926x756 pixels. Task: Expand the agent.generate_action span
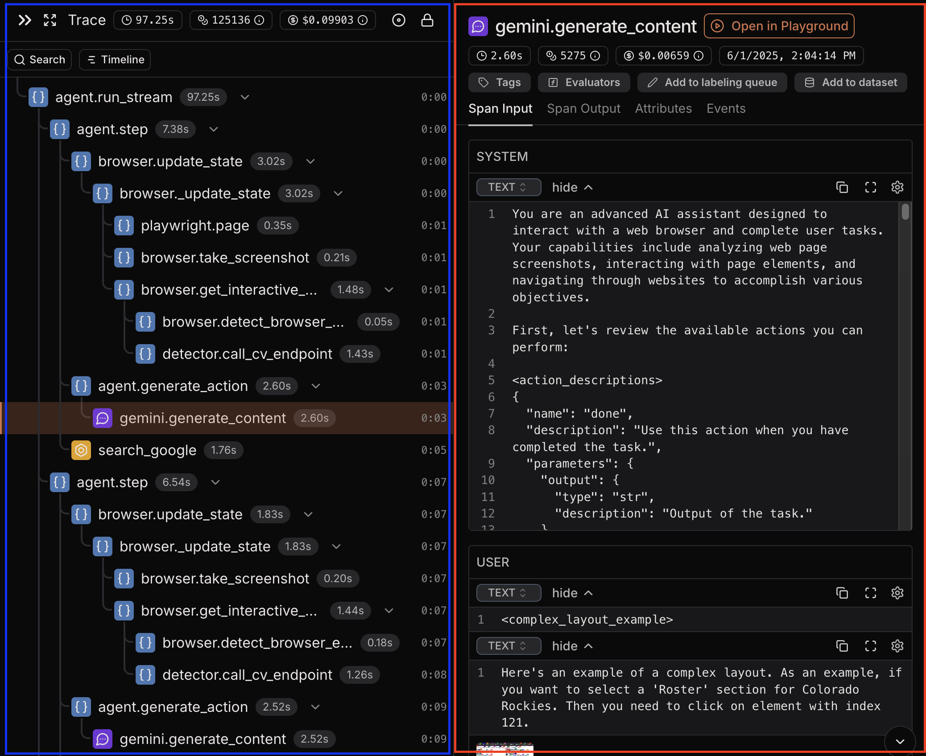315,386
